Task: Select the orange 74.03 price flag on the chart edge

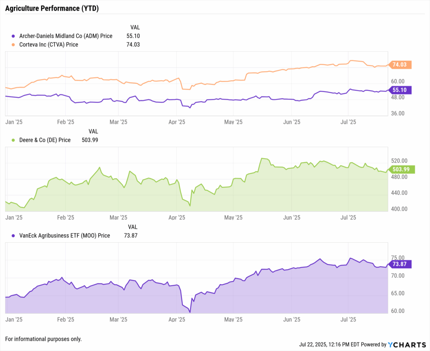Action: pyautogui.click(x=400, y=65)
